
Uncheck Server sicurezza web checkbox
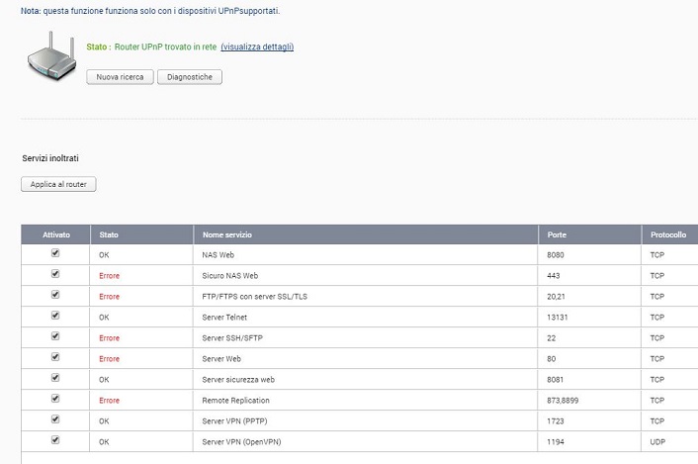(x=55, y=378)
